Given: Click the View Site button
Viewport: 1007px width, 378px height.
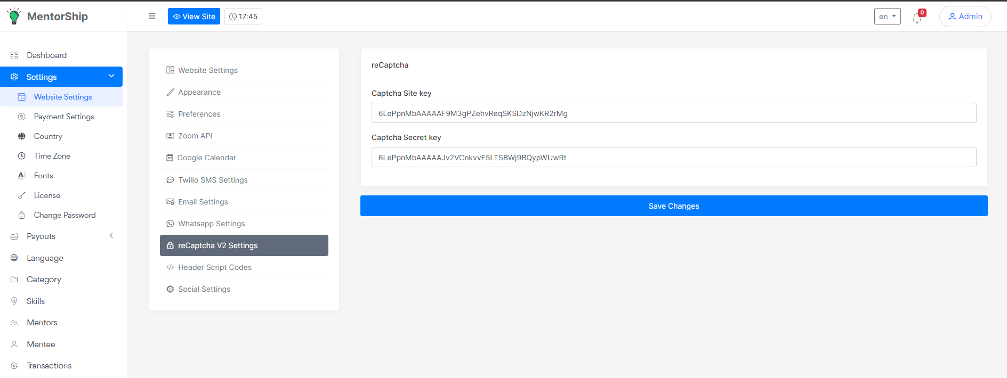Looking at the screenshot, I should (194, 17).
